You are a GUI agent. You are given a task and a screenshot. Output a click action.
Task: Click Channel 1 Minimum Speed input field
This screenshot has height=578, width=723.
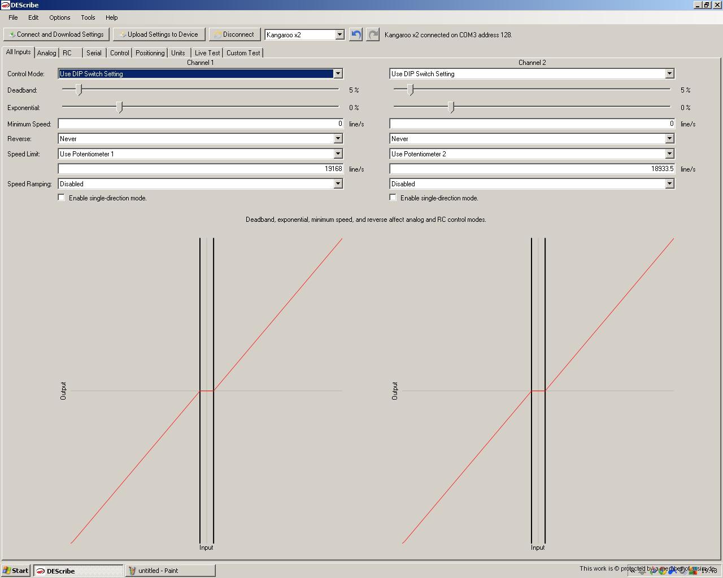point(201,124)
